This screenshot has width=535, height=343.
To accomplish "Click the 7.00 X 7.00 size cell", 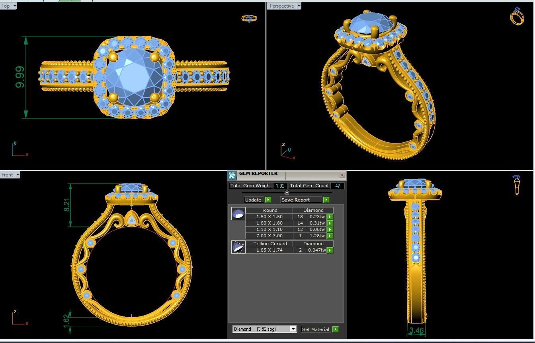I will pyautogui.click(x=269, y=236).
